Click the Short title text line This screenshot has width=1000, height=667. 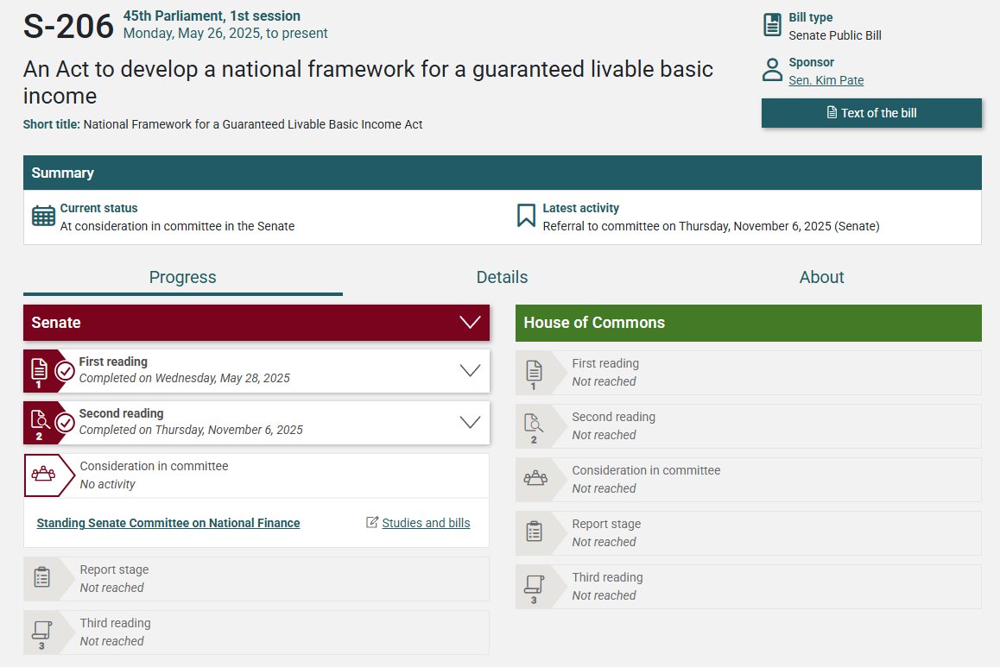[x=223, y=124]
